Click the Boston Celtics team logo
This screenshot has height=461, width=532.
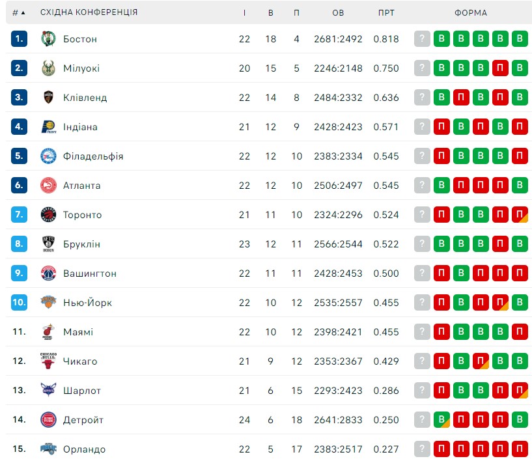coord(48,38)
